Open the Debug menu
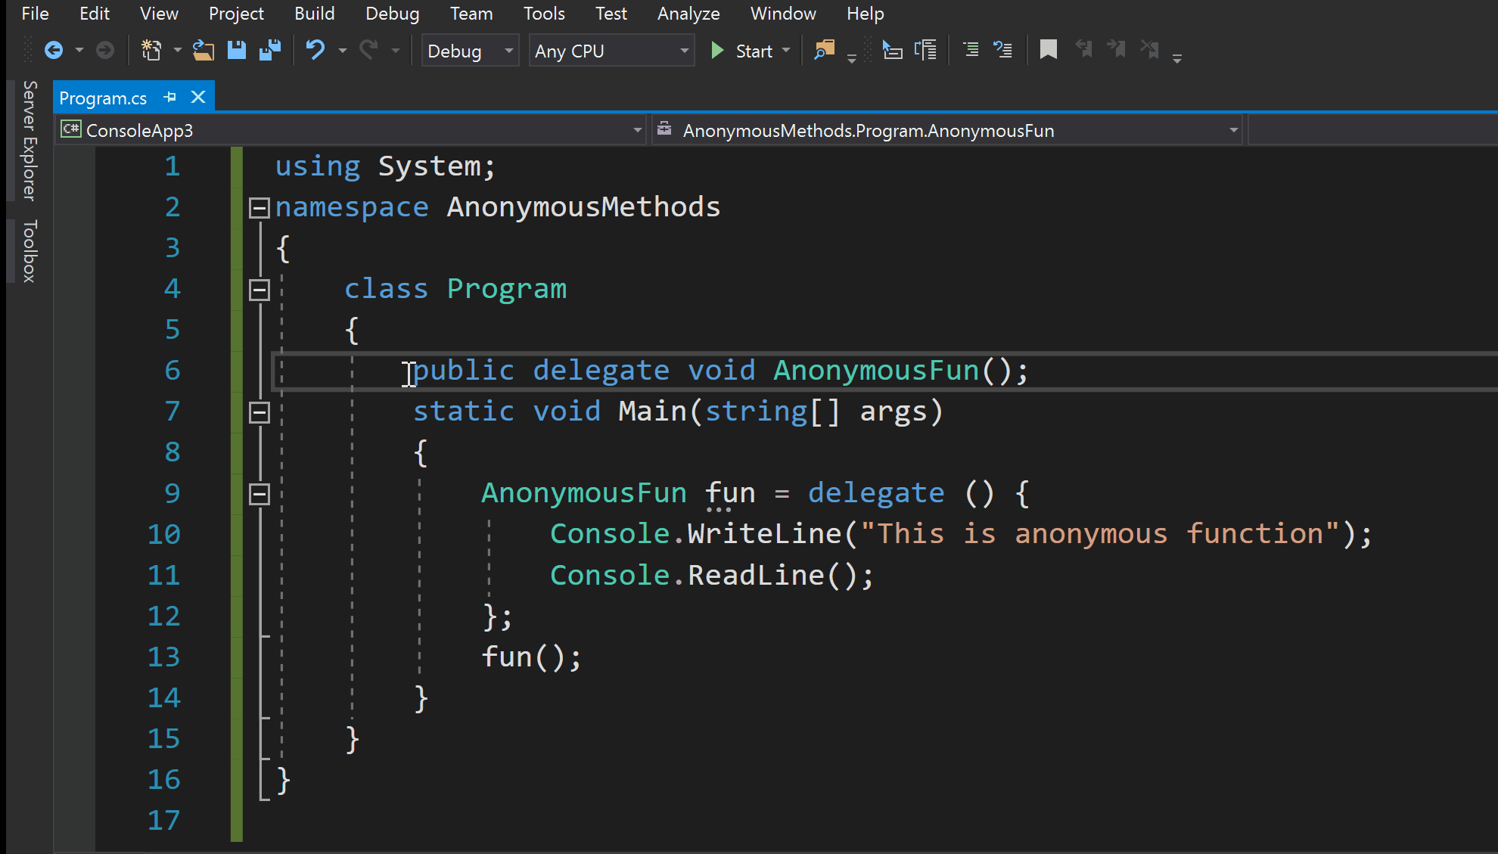 click(392, 13)
